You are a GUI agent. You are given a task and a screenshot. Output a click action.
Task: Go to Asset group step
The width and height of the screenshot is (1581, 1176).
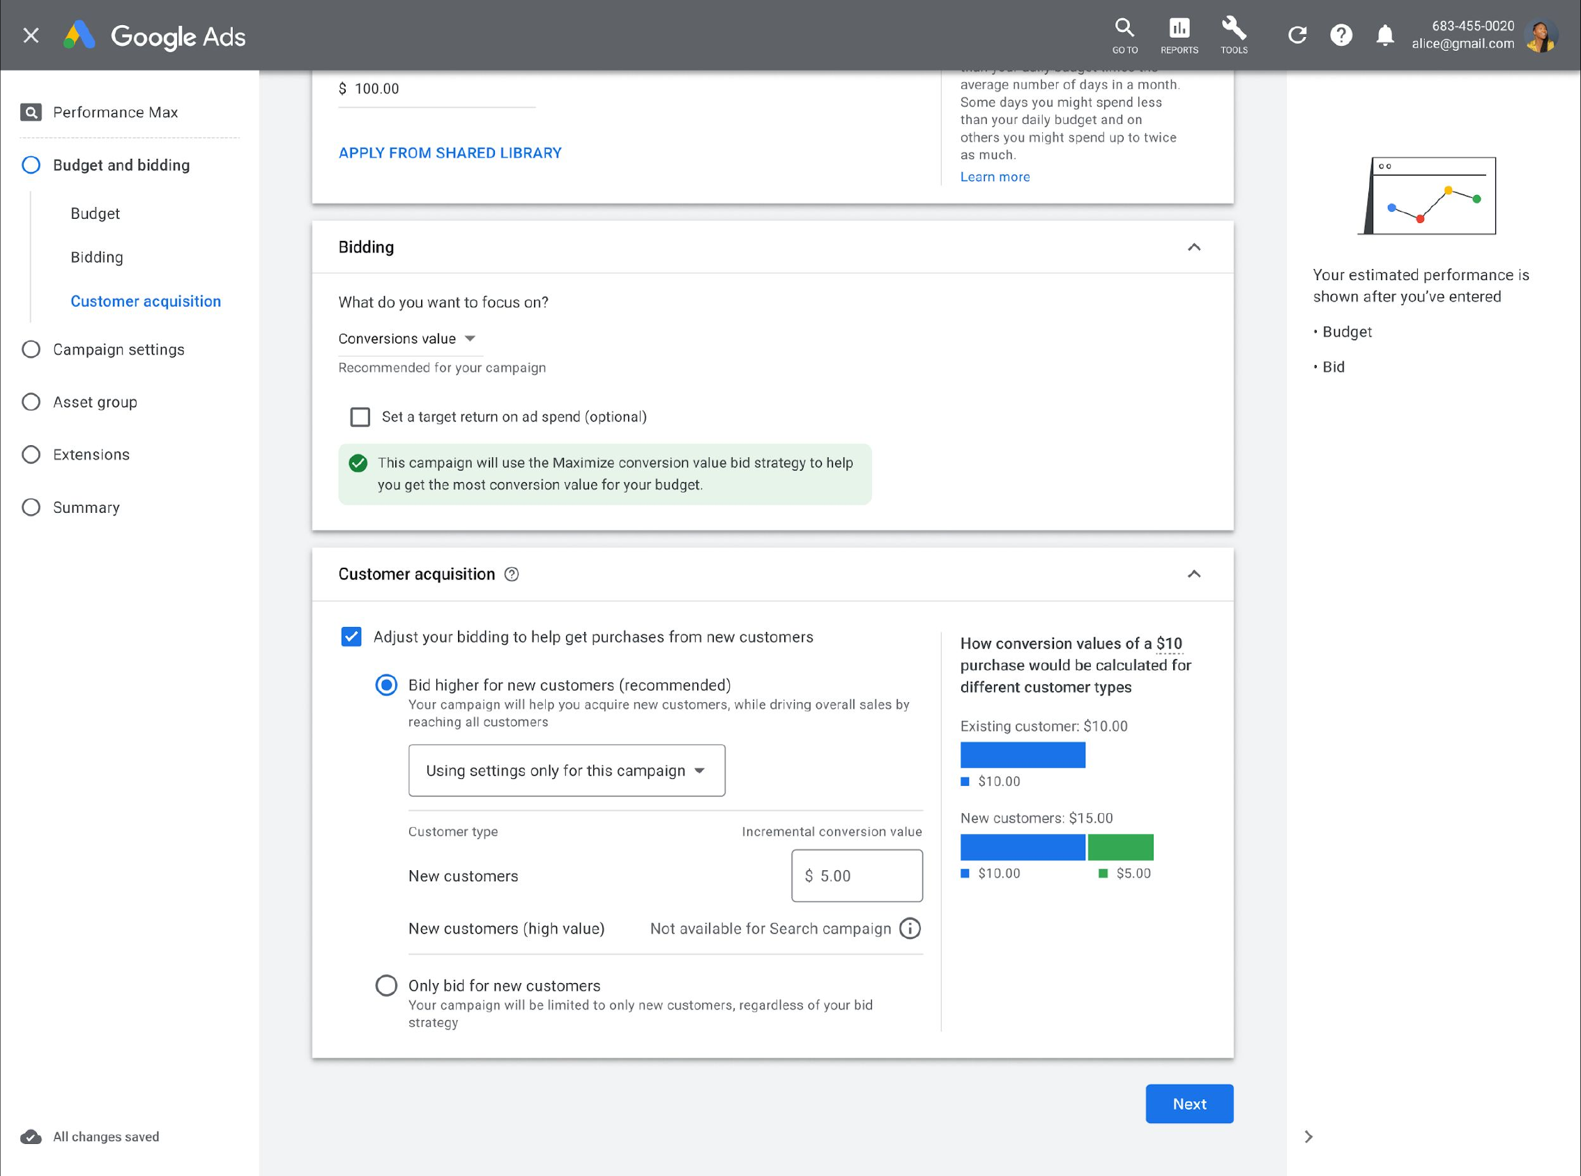pyautogui.click(x=80, y=402)
